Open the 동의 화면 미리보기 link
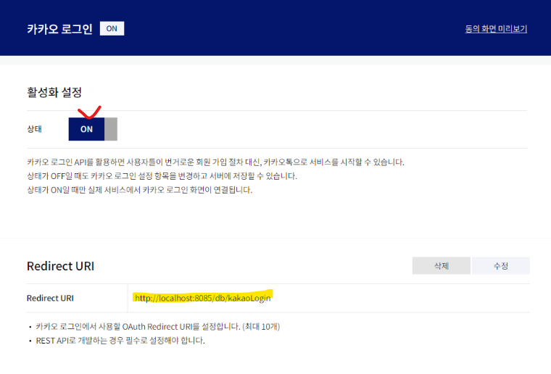Image resolution: width=551 pixels, height=374 pixels. click(496, 29)
